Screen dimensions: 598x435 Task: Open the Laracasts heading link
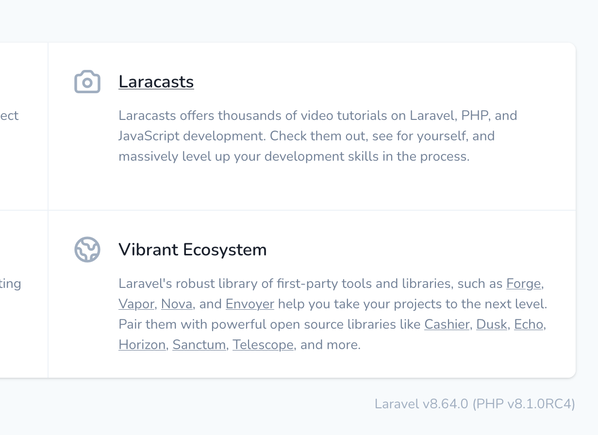pos(156,82)
